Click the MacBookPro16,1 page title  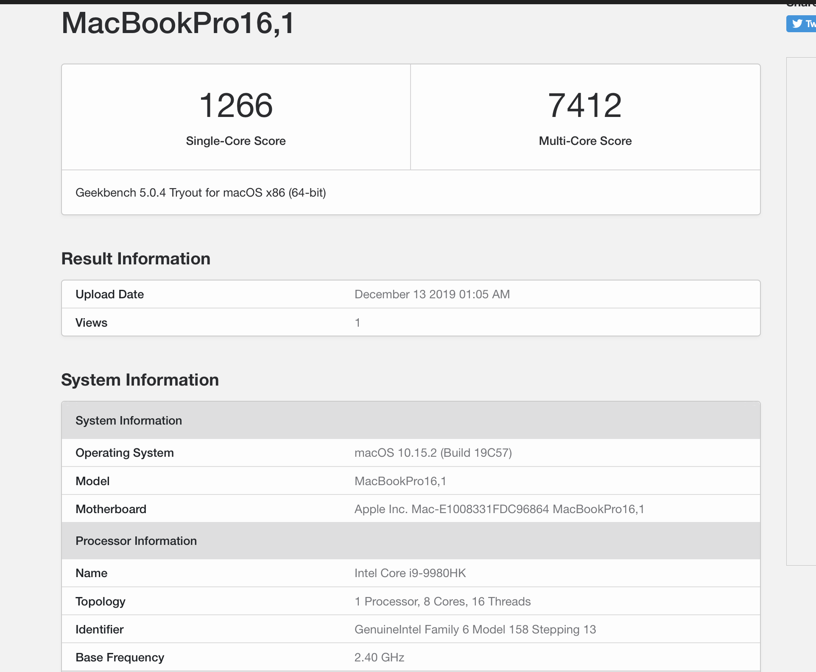pyautogui.click(x=178, y=23)
